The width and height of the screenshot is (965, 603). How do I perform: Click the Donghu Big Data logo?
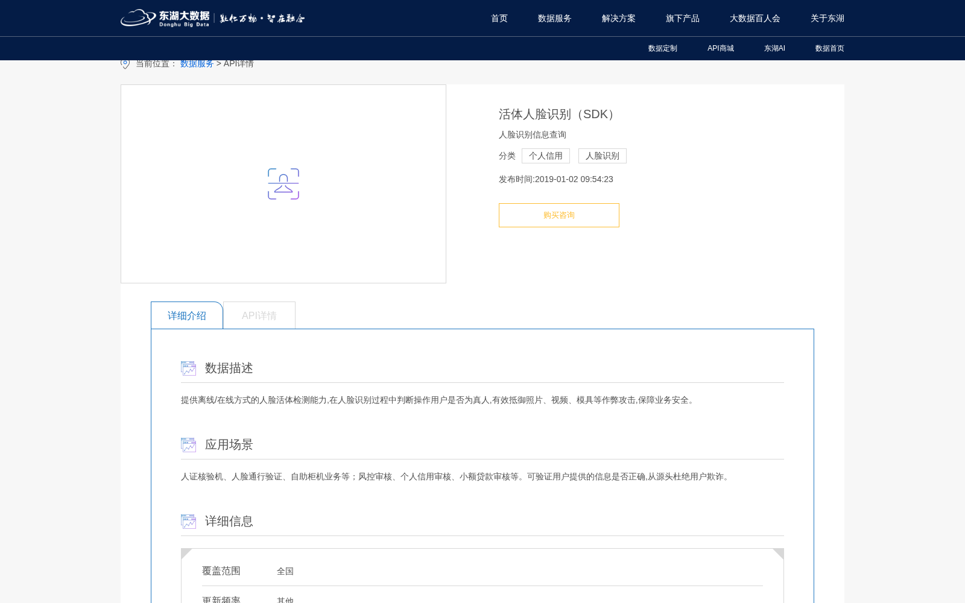pos(212,18)
